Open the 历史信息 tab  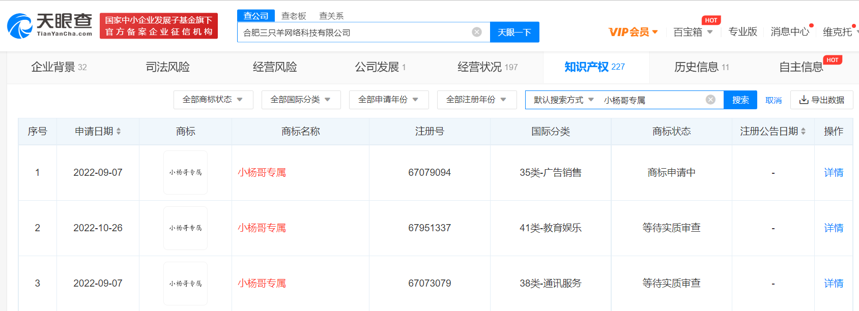coord(702,67)
